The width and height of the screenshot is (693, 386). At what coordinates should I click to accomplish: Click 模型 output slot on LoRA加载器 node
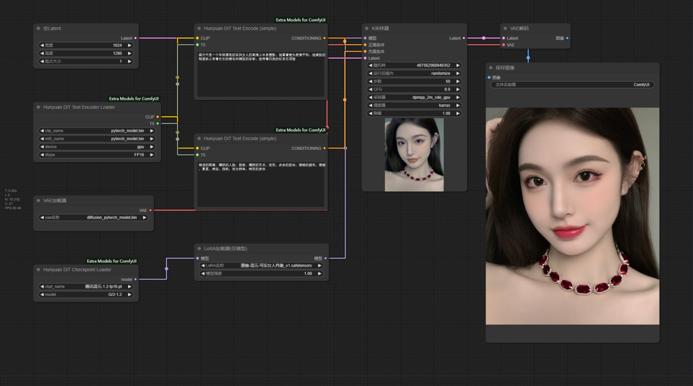tap(325, 258)
